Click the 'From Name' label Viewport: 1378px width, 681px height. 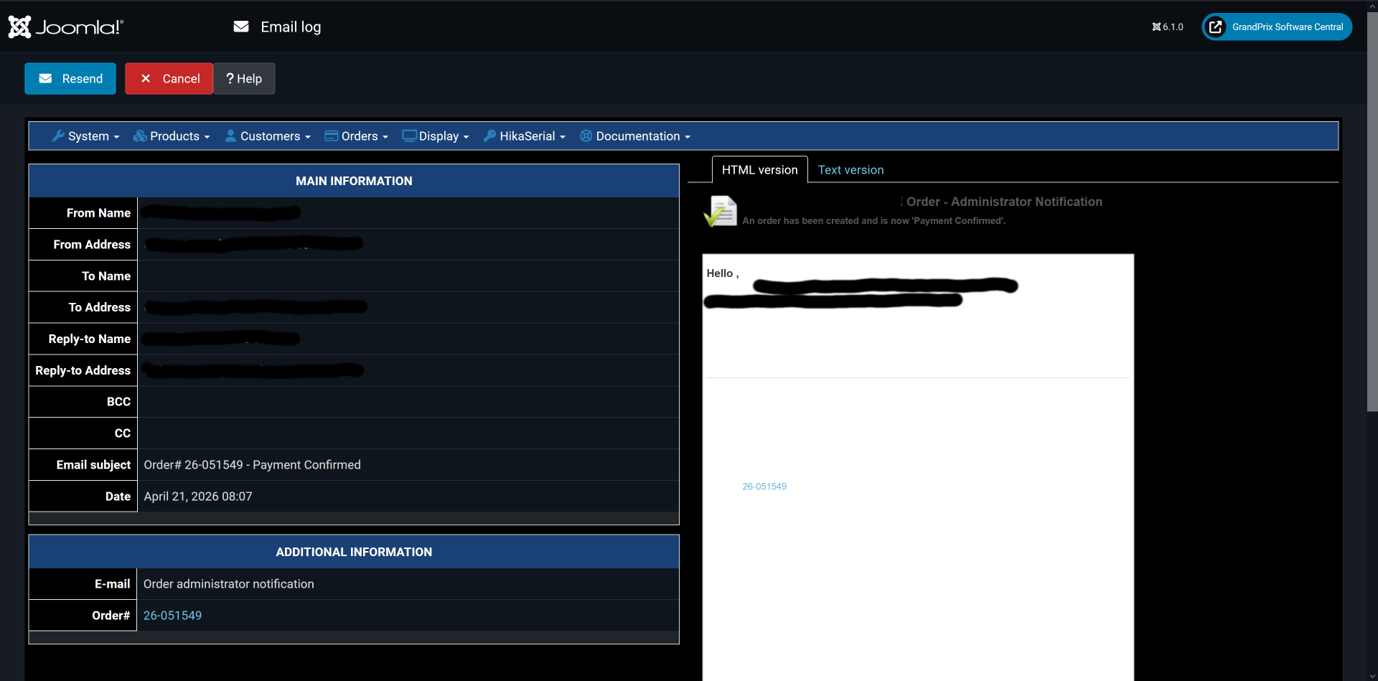pyautogui.click(x=99, y=213)
